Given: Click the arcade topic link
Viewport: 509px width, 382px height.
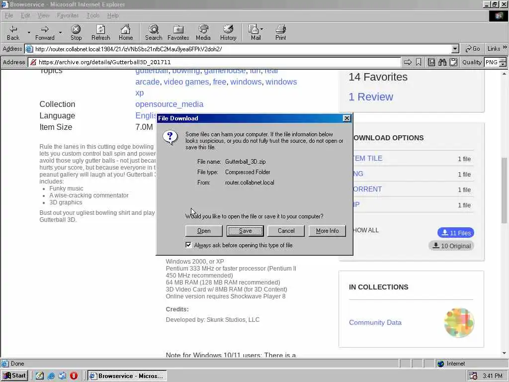Looking at the screenshot, I should [147, 82].
